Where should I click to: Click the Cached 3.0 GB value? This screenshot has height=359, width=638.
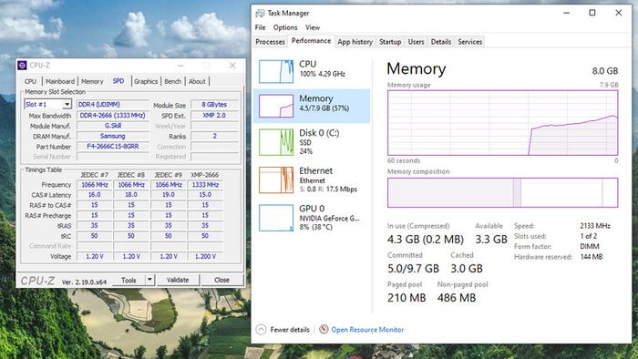click(x=467, y=269)
